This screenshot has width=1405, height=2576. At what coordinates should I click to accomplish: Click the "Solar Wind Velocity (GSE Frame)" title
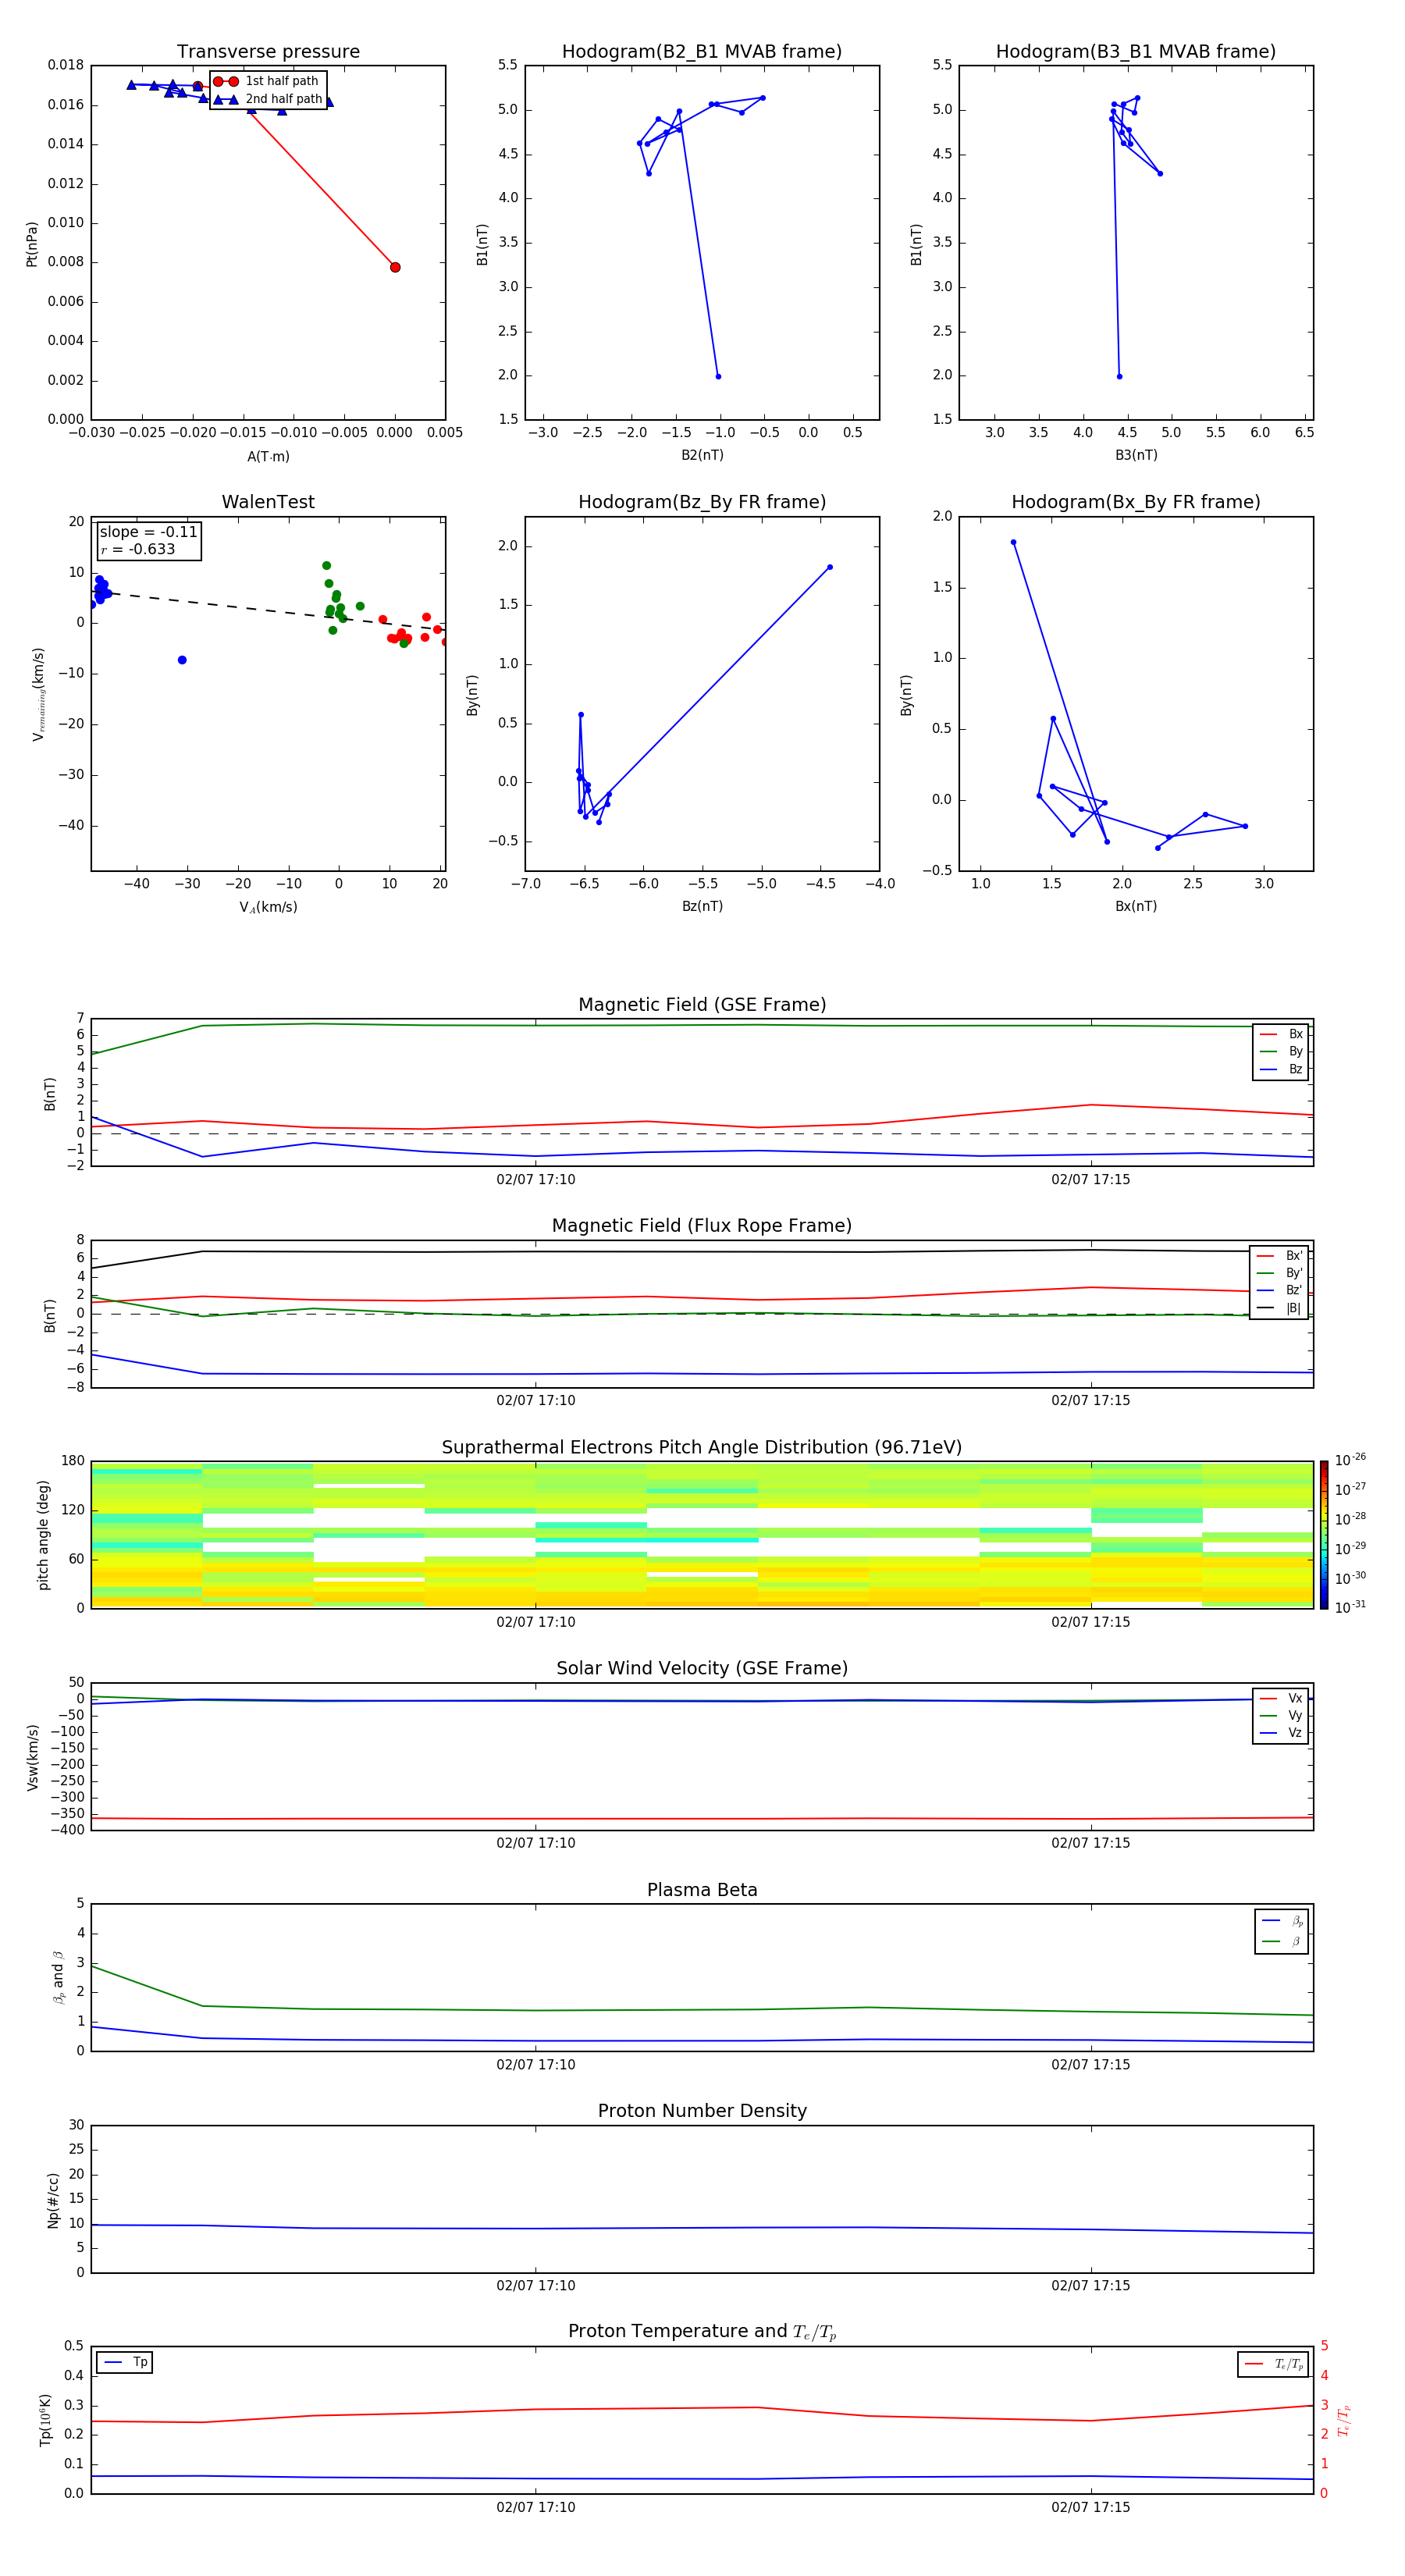click(x=702, y=1669)
